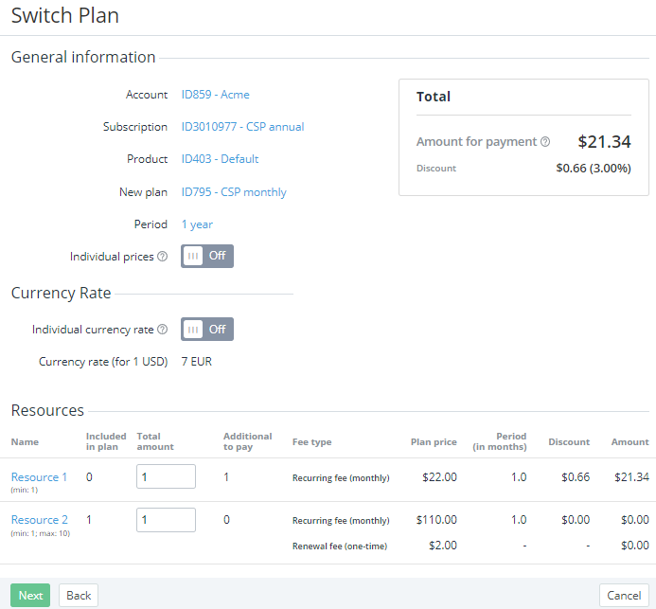Open the ID859 - Acme account link
Screen dimensions: 656x609
click(x=215, y=95)
